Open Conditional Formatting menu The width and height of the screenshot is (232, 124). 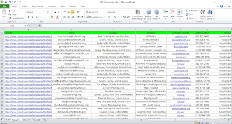[137, 15]
